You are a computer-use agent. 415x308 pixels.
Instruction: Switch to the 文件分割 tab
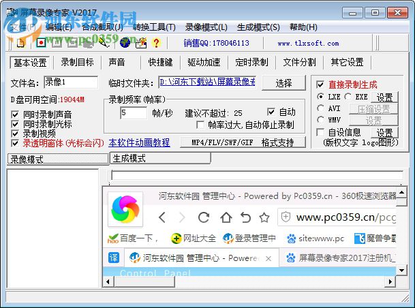[299, 62]
